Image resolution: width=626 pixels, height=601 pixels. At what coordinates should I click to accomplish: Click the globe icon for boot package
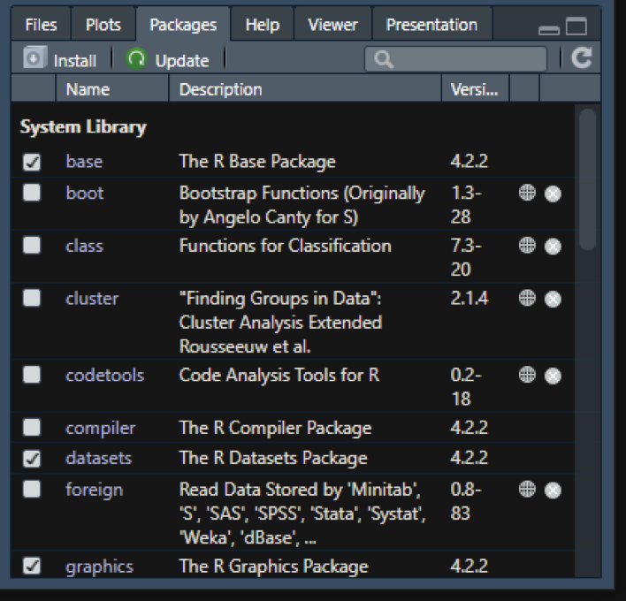pyautogui.click(x=527, y=194)
